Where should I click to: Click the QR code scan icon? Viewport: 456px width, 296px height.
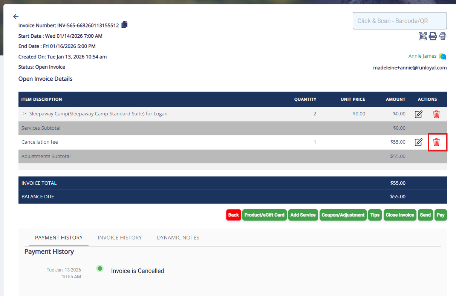click(423, 36)
